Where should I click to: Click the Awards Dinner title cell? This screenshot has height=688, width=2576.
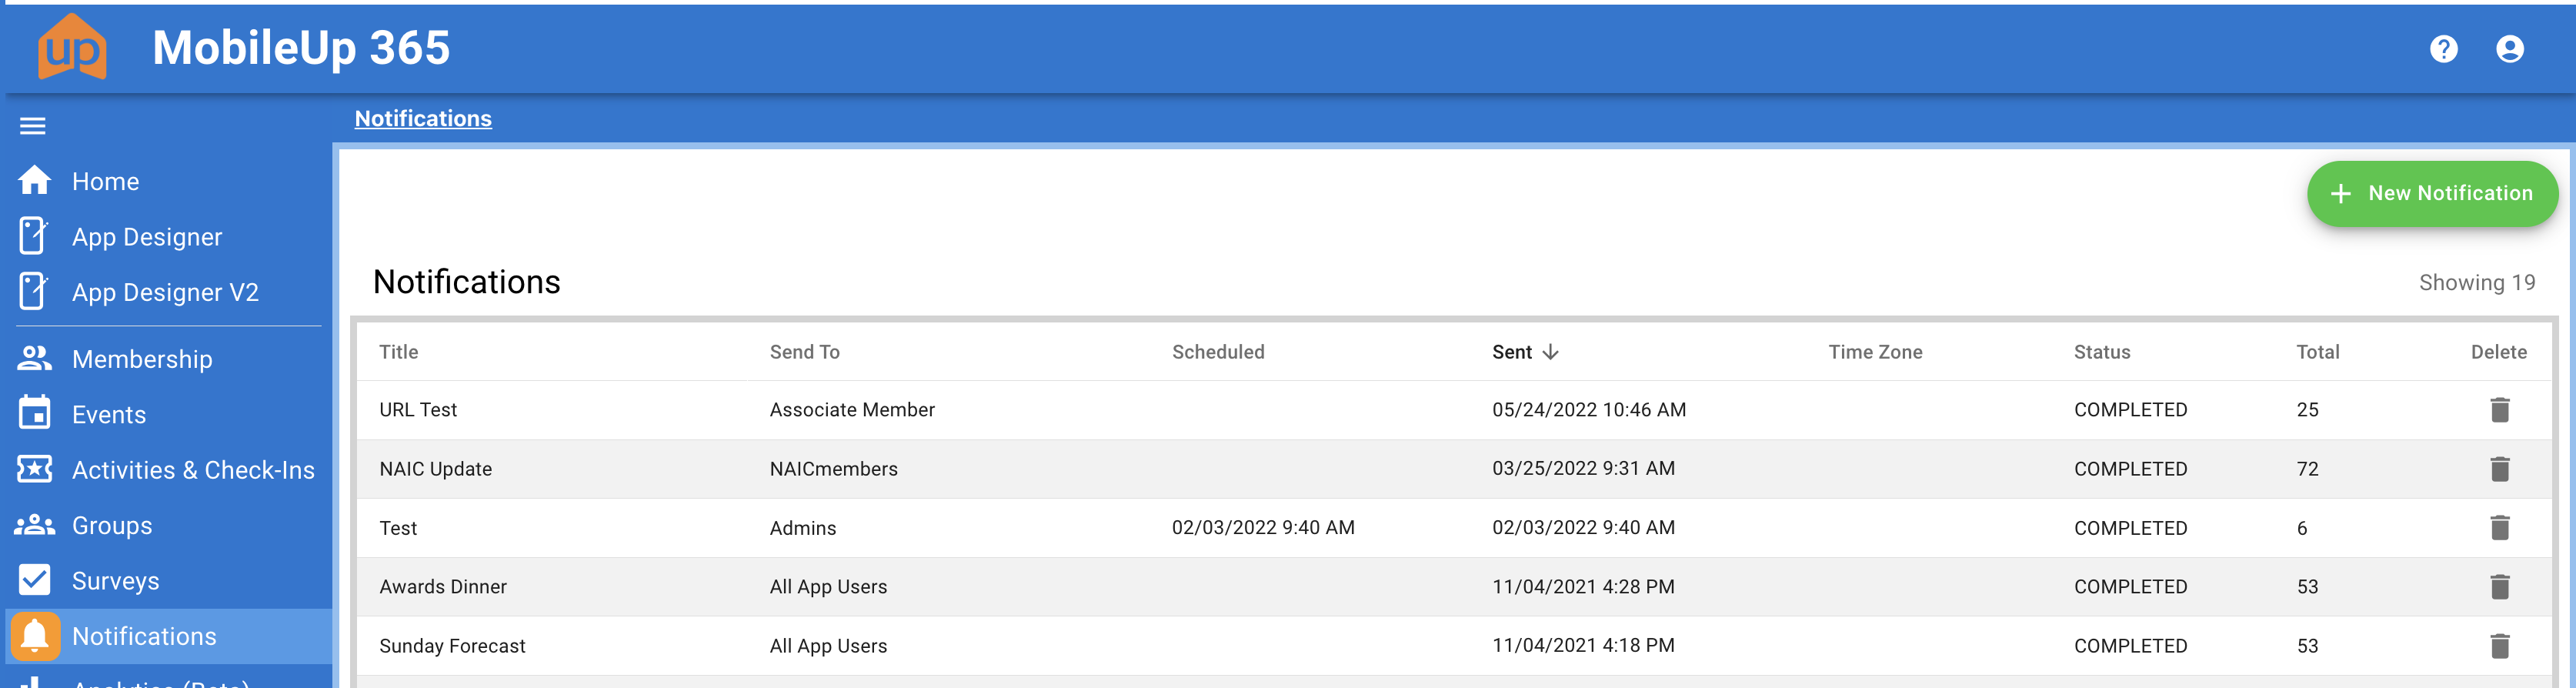443,587
